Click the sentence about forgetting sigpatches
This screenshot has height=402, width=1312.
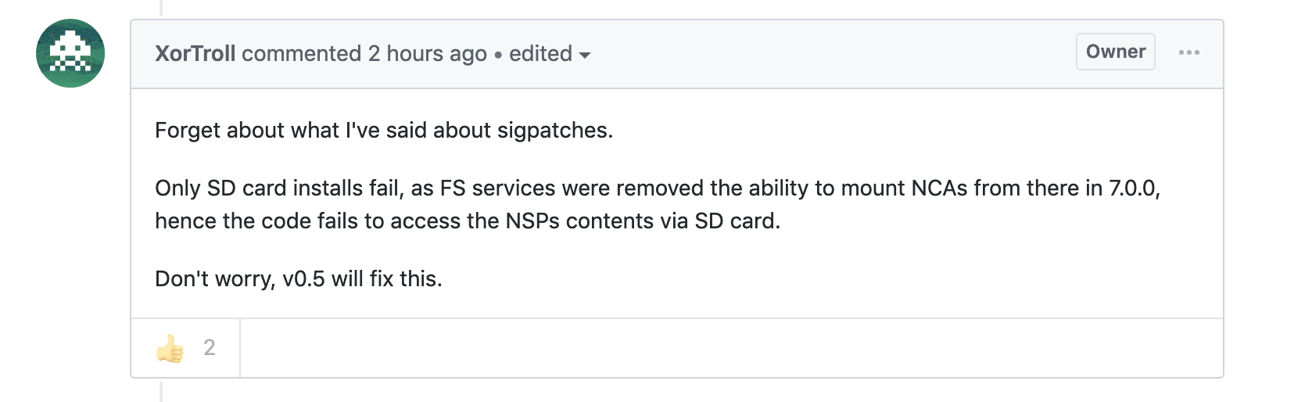point(383,130)
